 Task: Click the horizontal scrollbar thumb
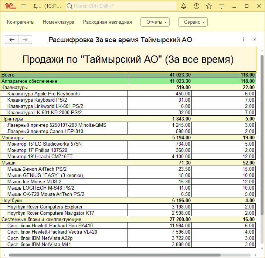click(x=115, y=255)
